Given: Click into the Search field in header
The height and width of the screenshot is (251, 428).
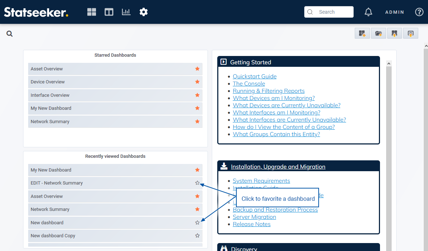Looking at the screenshot, I should 332,12.
